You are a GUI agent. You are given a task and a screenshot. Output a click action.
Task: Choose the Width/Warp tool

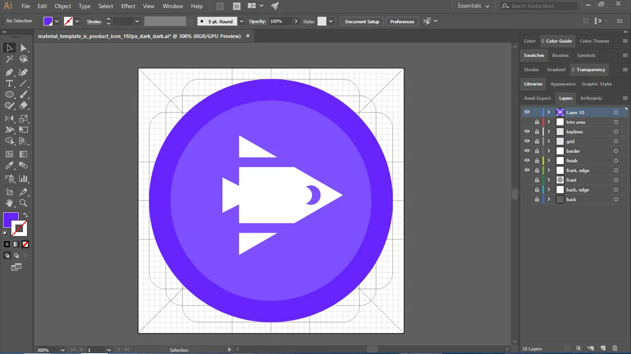[9, 130]
